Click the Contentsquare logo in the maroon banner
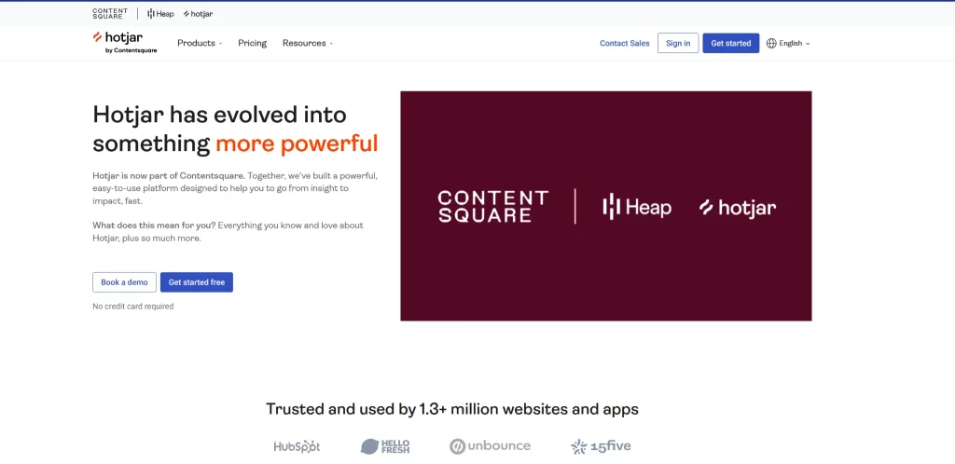 [x=492, y=206]
